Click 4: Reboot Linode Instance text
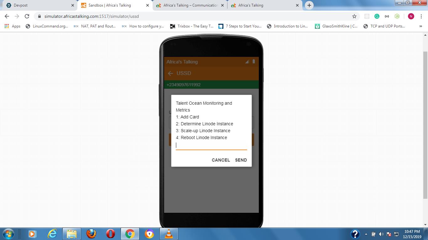The width and height of the screenshot is (428, 240). (201, 137)
